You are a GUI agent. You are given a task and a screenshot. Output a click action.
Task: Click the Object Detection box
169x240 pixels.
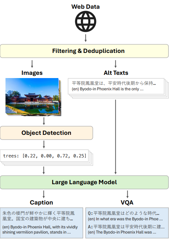coord(46,133)
